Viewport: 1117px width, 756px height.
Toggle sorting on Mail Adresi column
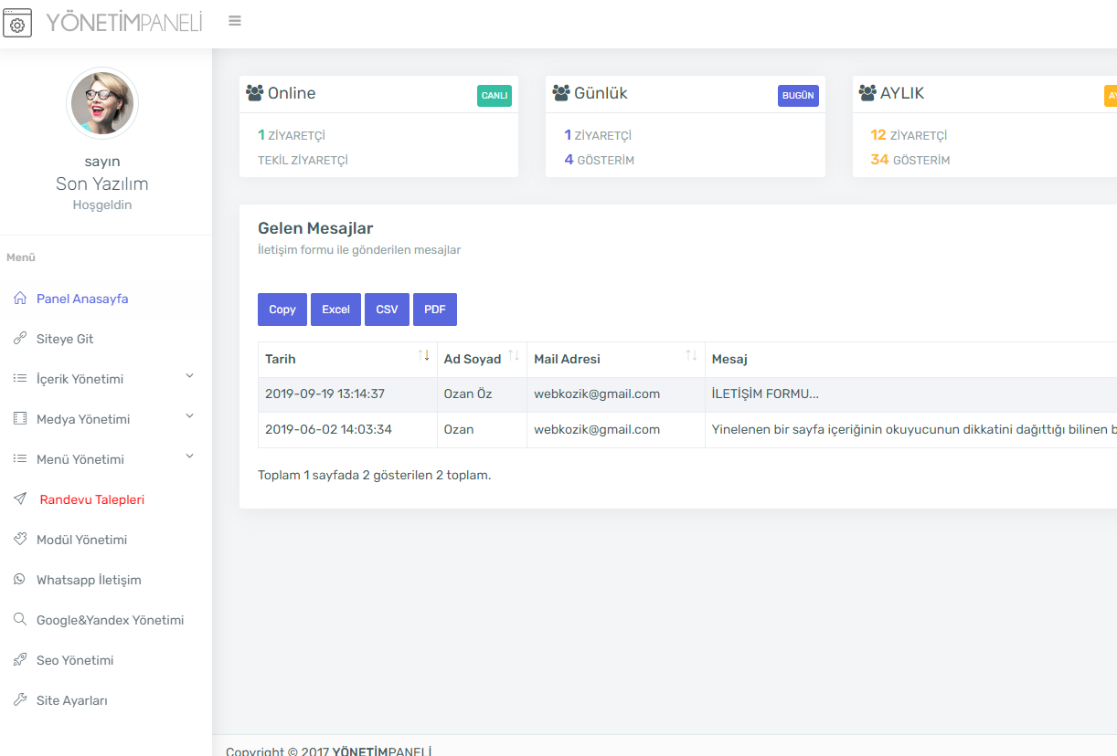tap(691, 356)
